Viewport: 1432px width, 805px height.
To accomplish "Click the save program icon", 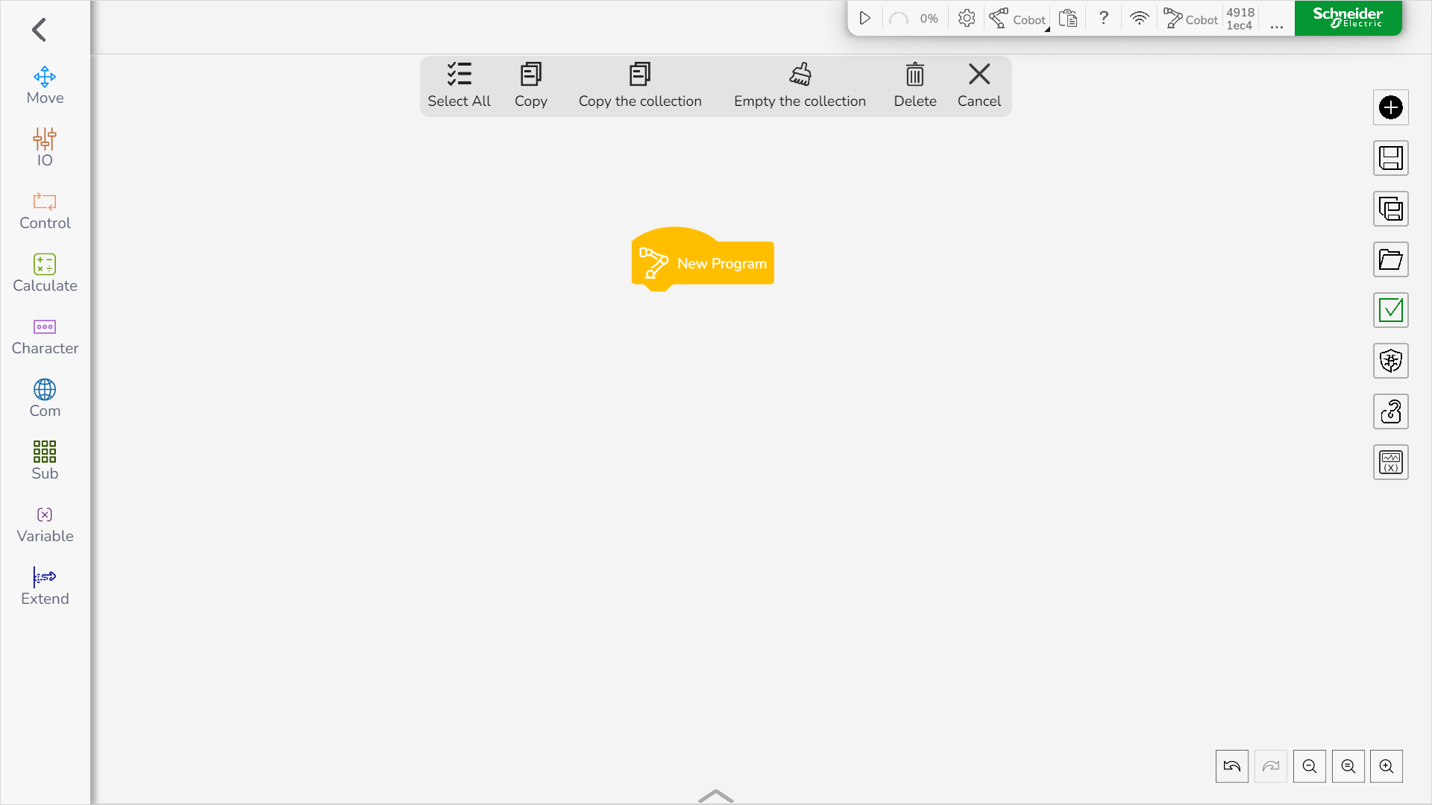I will click(x=1390, y=158).
